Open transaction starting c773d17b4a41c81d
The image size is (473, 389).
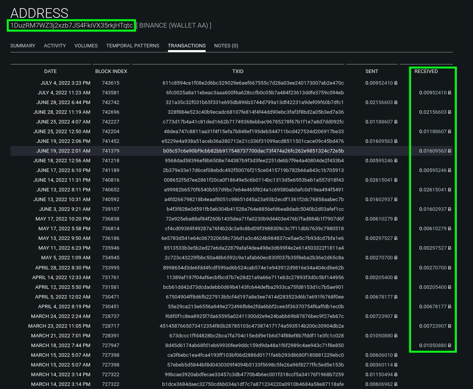pos(253,122)
